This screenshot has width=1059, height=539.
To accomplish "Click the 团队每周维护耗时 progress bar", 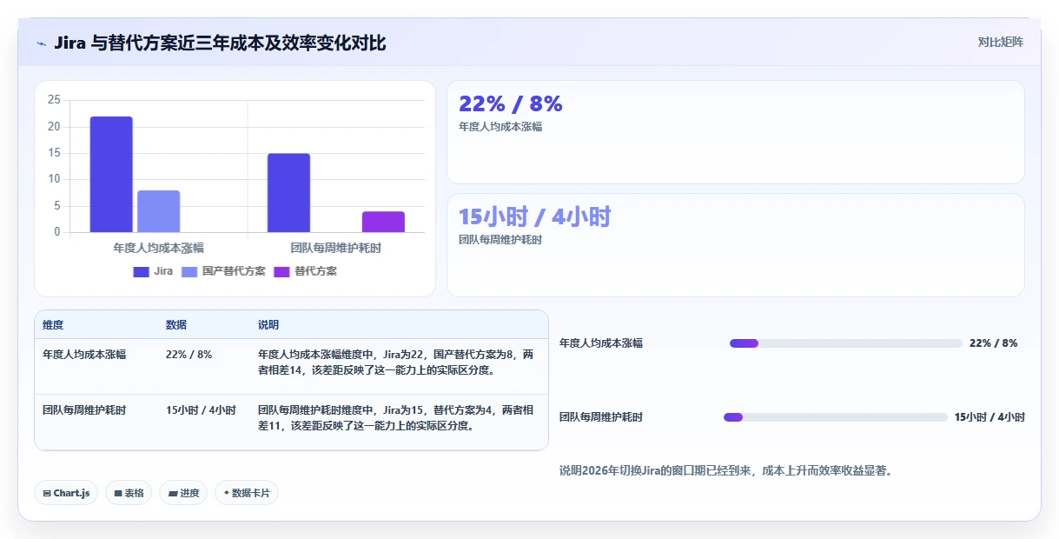I will point(836,417).
